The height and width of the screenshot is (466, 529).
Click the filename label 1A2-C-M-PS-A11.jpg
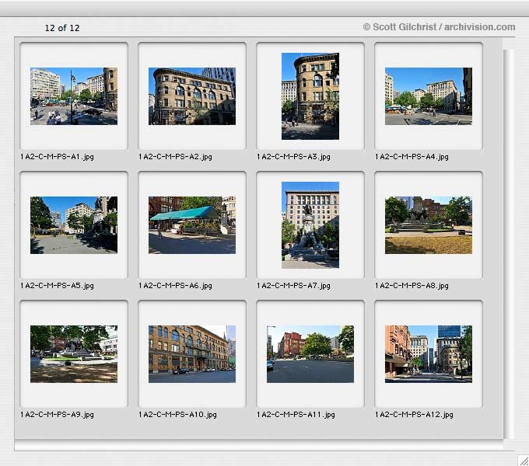click(296, 415)
